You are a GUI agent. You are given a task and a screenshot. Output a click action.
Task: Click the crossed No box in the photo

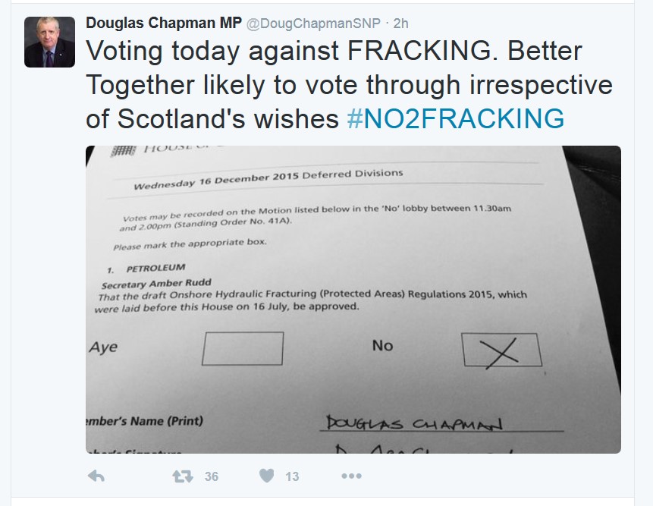coord(501,350)
